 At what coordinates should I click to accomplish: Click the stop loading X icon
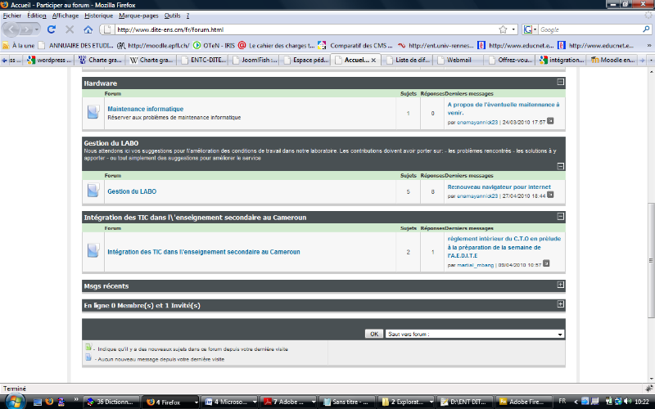pos(70,29)
